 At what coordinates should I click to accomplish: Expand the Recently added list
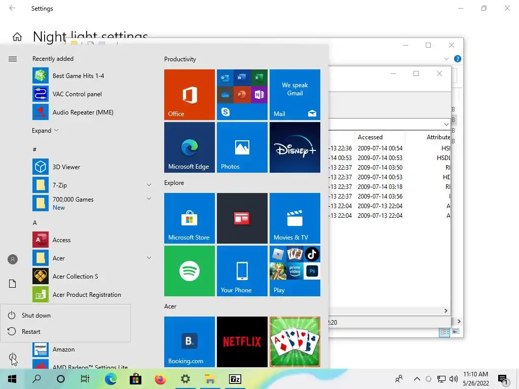[x=45, y=130]
